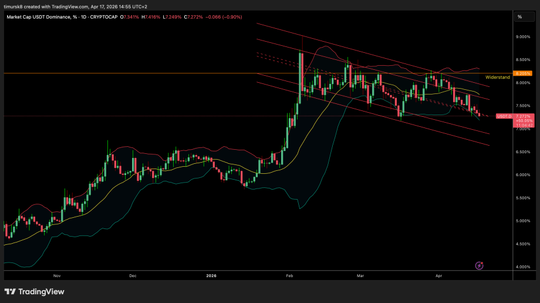This screenshot has width=540, height=303.
Task: Click the orange 8.205% price label
Action: point(522,73)
